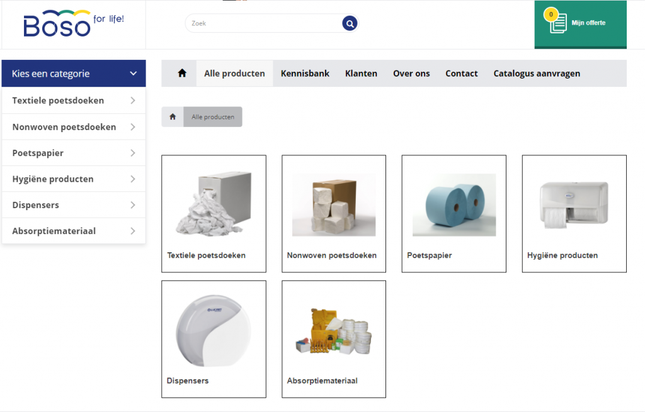Open the Absorptiemateriaal product tile image
Screen dimensions: 645x412
pyautogui.click(x=333, y=330)
